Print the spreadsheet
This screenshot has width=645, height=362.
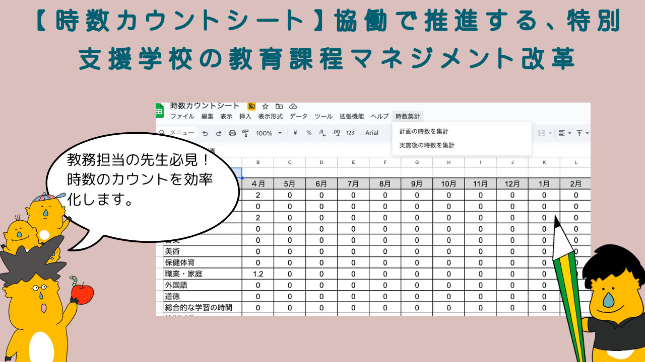(232, 133)
